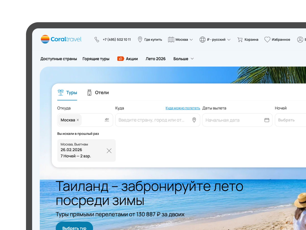The height and width of the screenshot is (230, 306).
Task: Click the Откуда field with the Москва chip
Action: click(x=85, y=120)
